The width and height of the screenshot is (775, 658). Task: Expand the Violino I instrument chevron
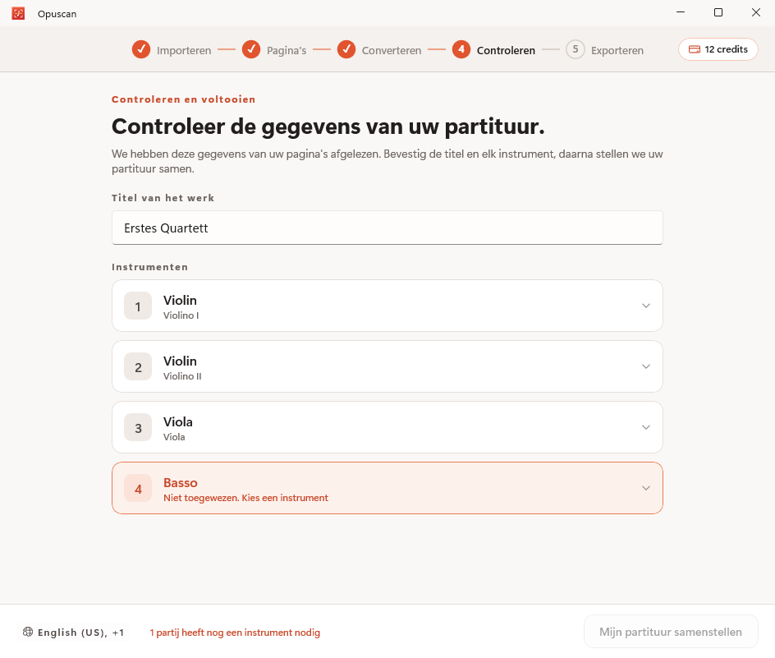click(645, 306)
